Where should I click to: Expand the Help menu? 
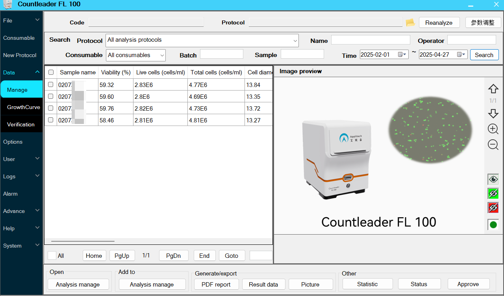[x=21, y=228]
